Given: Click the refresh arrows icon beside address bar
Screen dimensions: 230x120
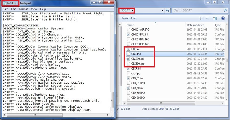Looking at the screenshot, I should (x=168, y=10).
